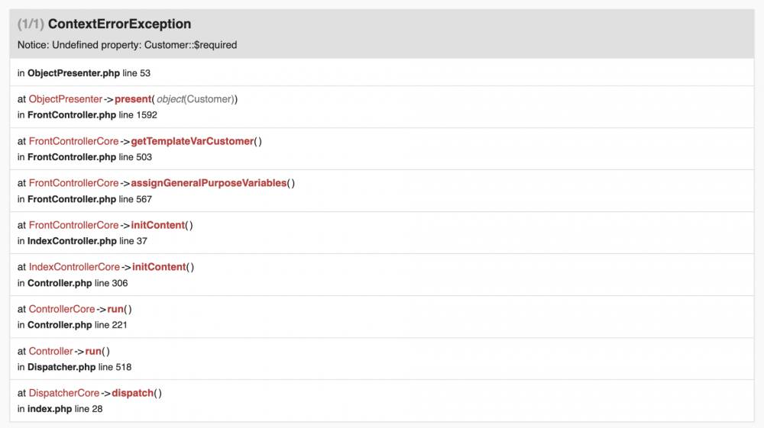The height and width of the screenshot is (428, 764).
Task: Click the ContextErrorException heading
Action: pos(119,24)
